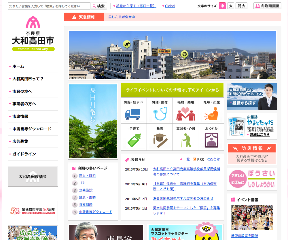Open 申請書等ダウンロード in the sidebar menu
The height and width of the screenshot is (240, 288).
click(x=32, y=129)
